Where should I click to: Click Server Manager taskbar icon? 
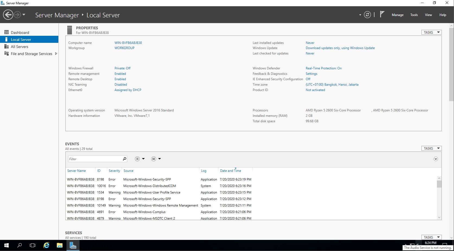pyautogui.click(x=73, y=245)
